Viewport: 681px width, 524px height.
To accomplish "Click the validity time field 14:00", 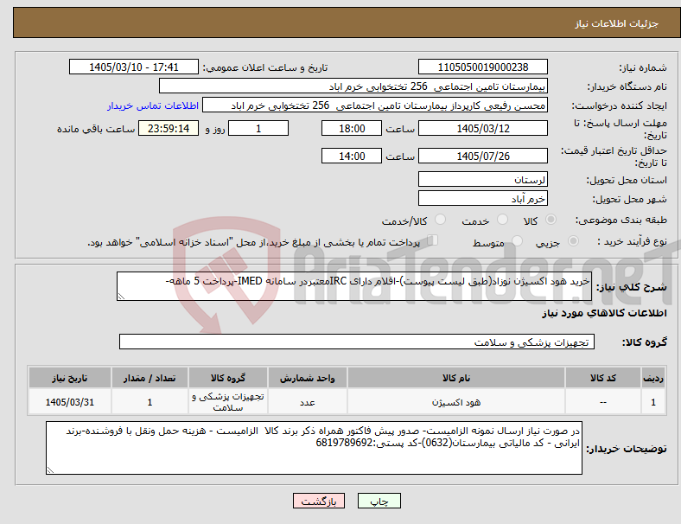I will click(352, 156).
